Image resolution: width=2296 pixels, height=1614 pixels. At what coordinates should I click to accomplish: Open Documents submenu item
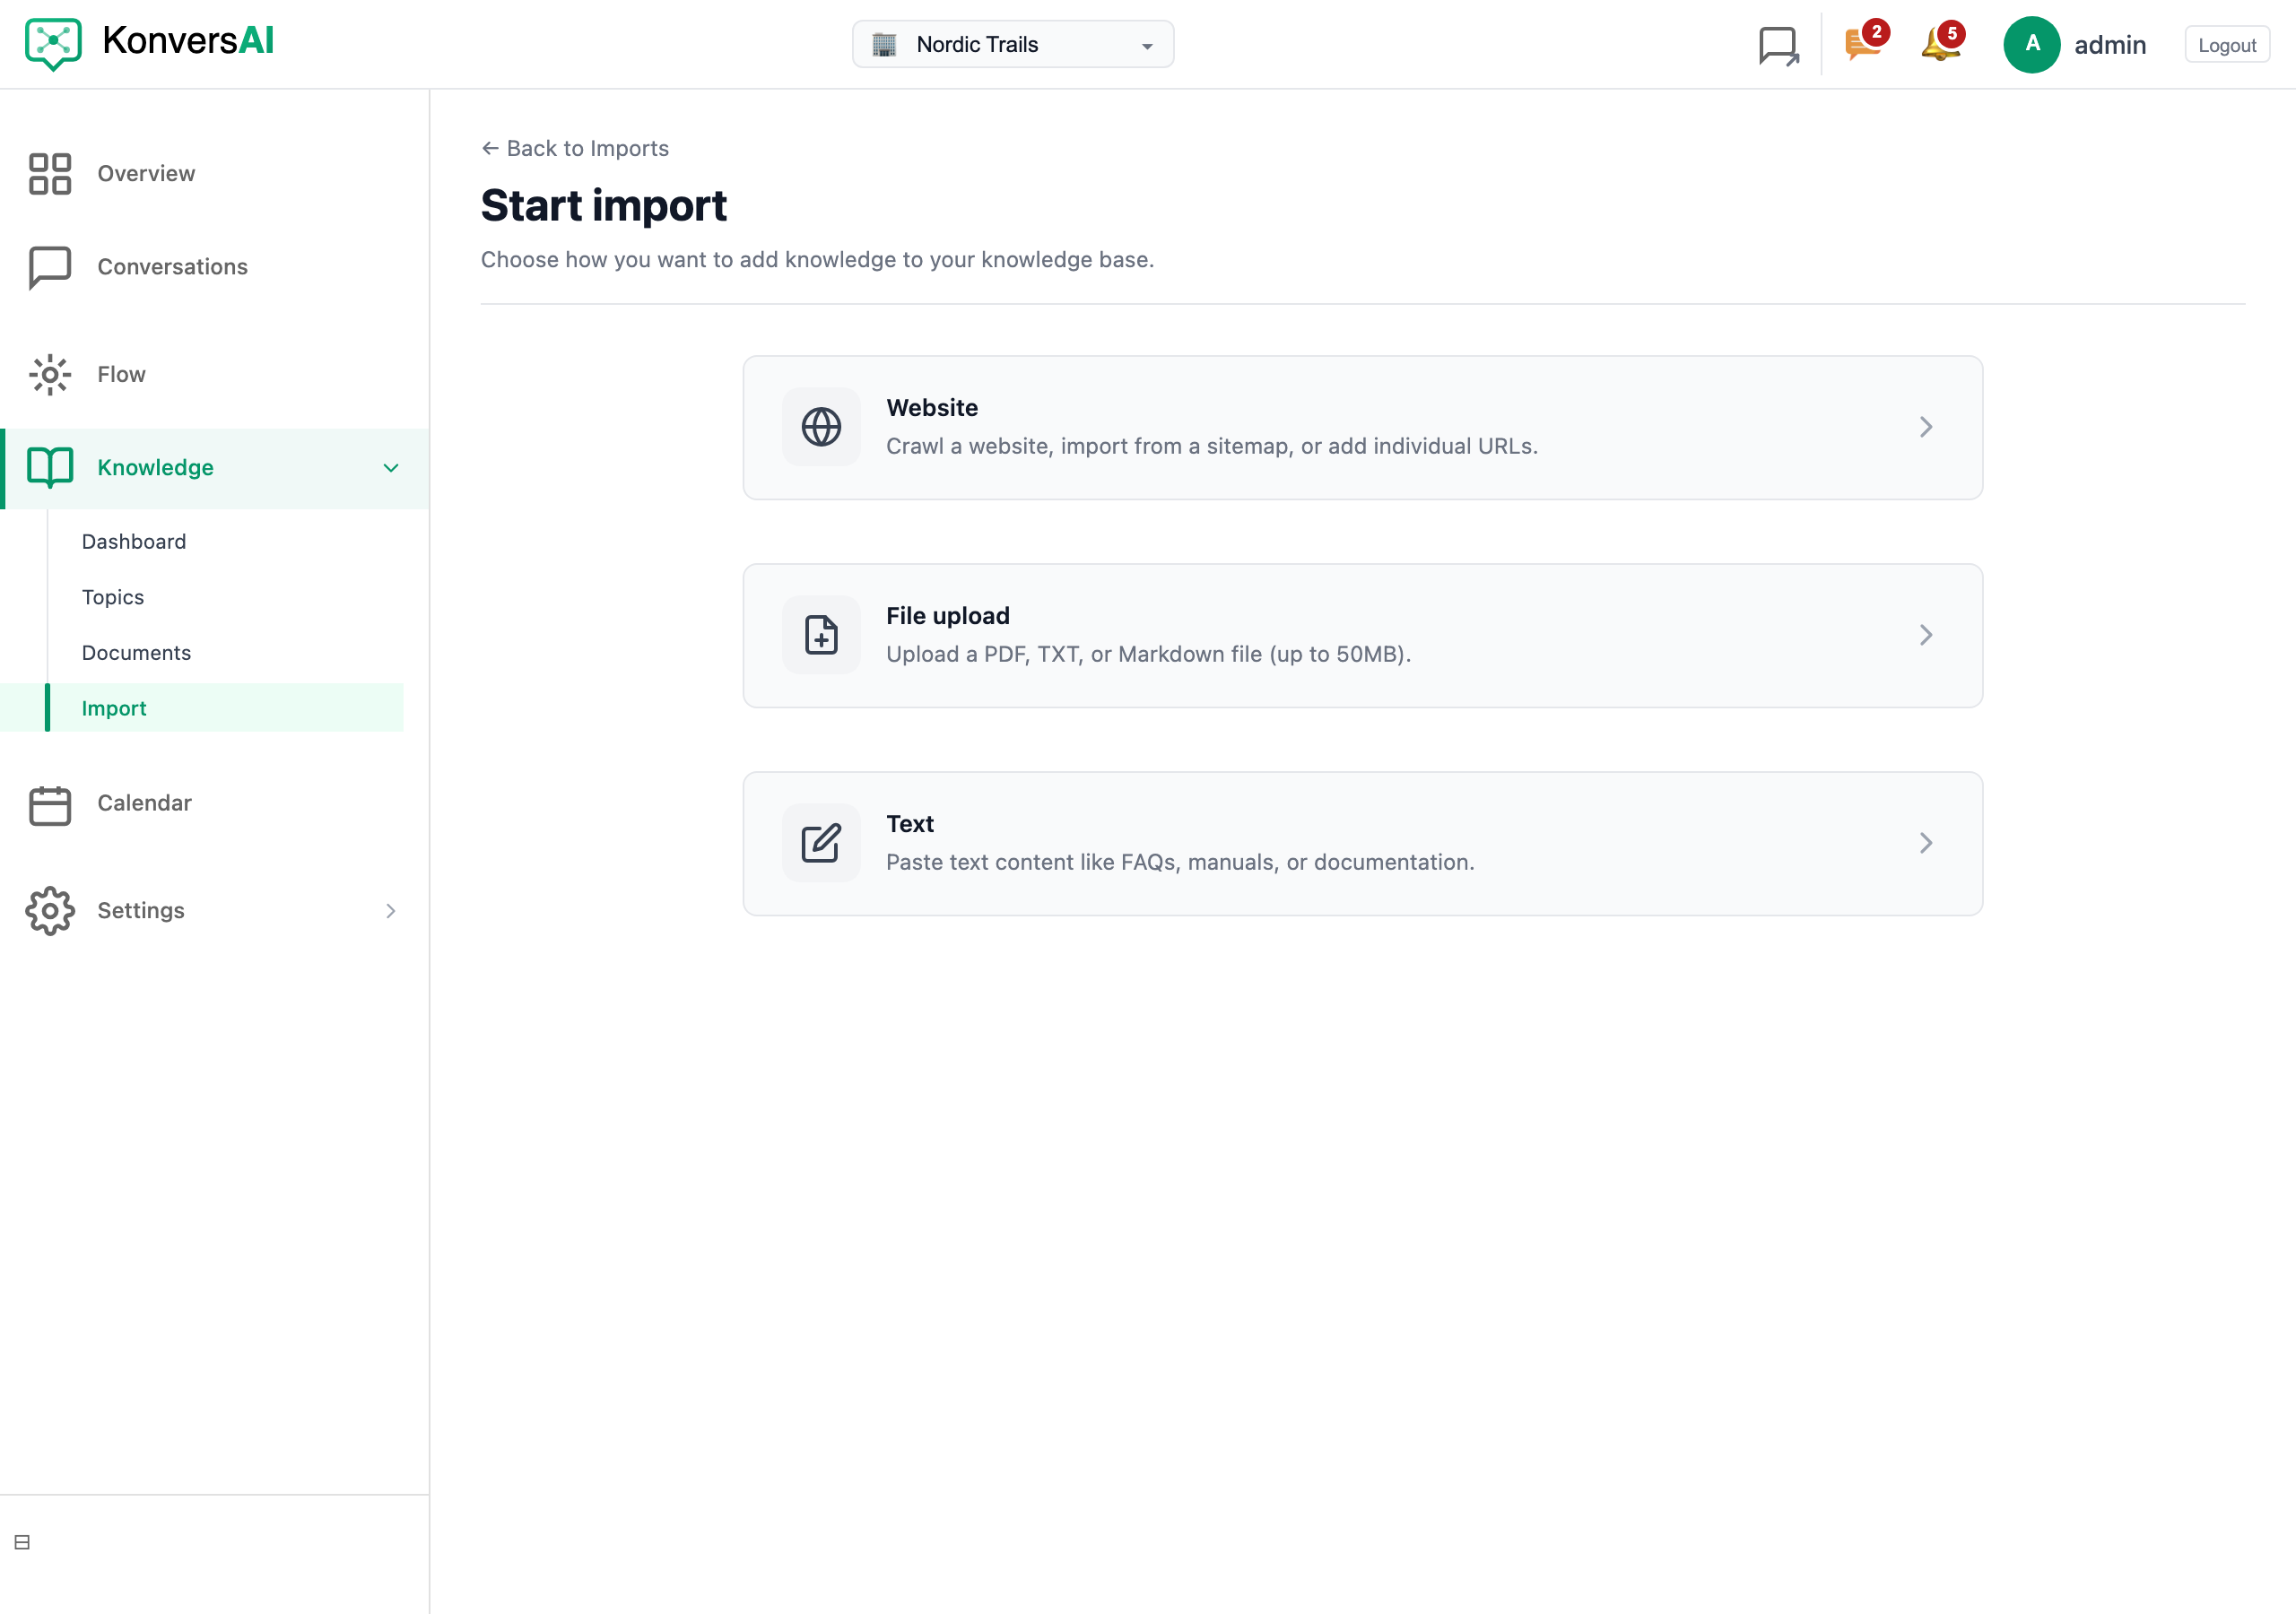pos(136,652)
